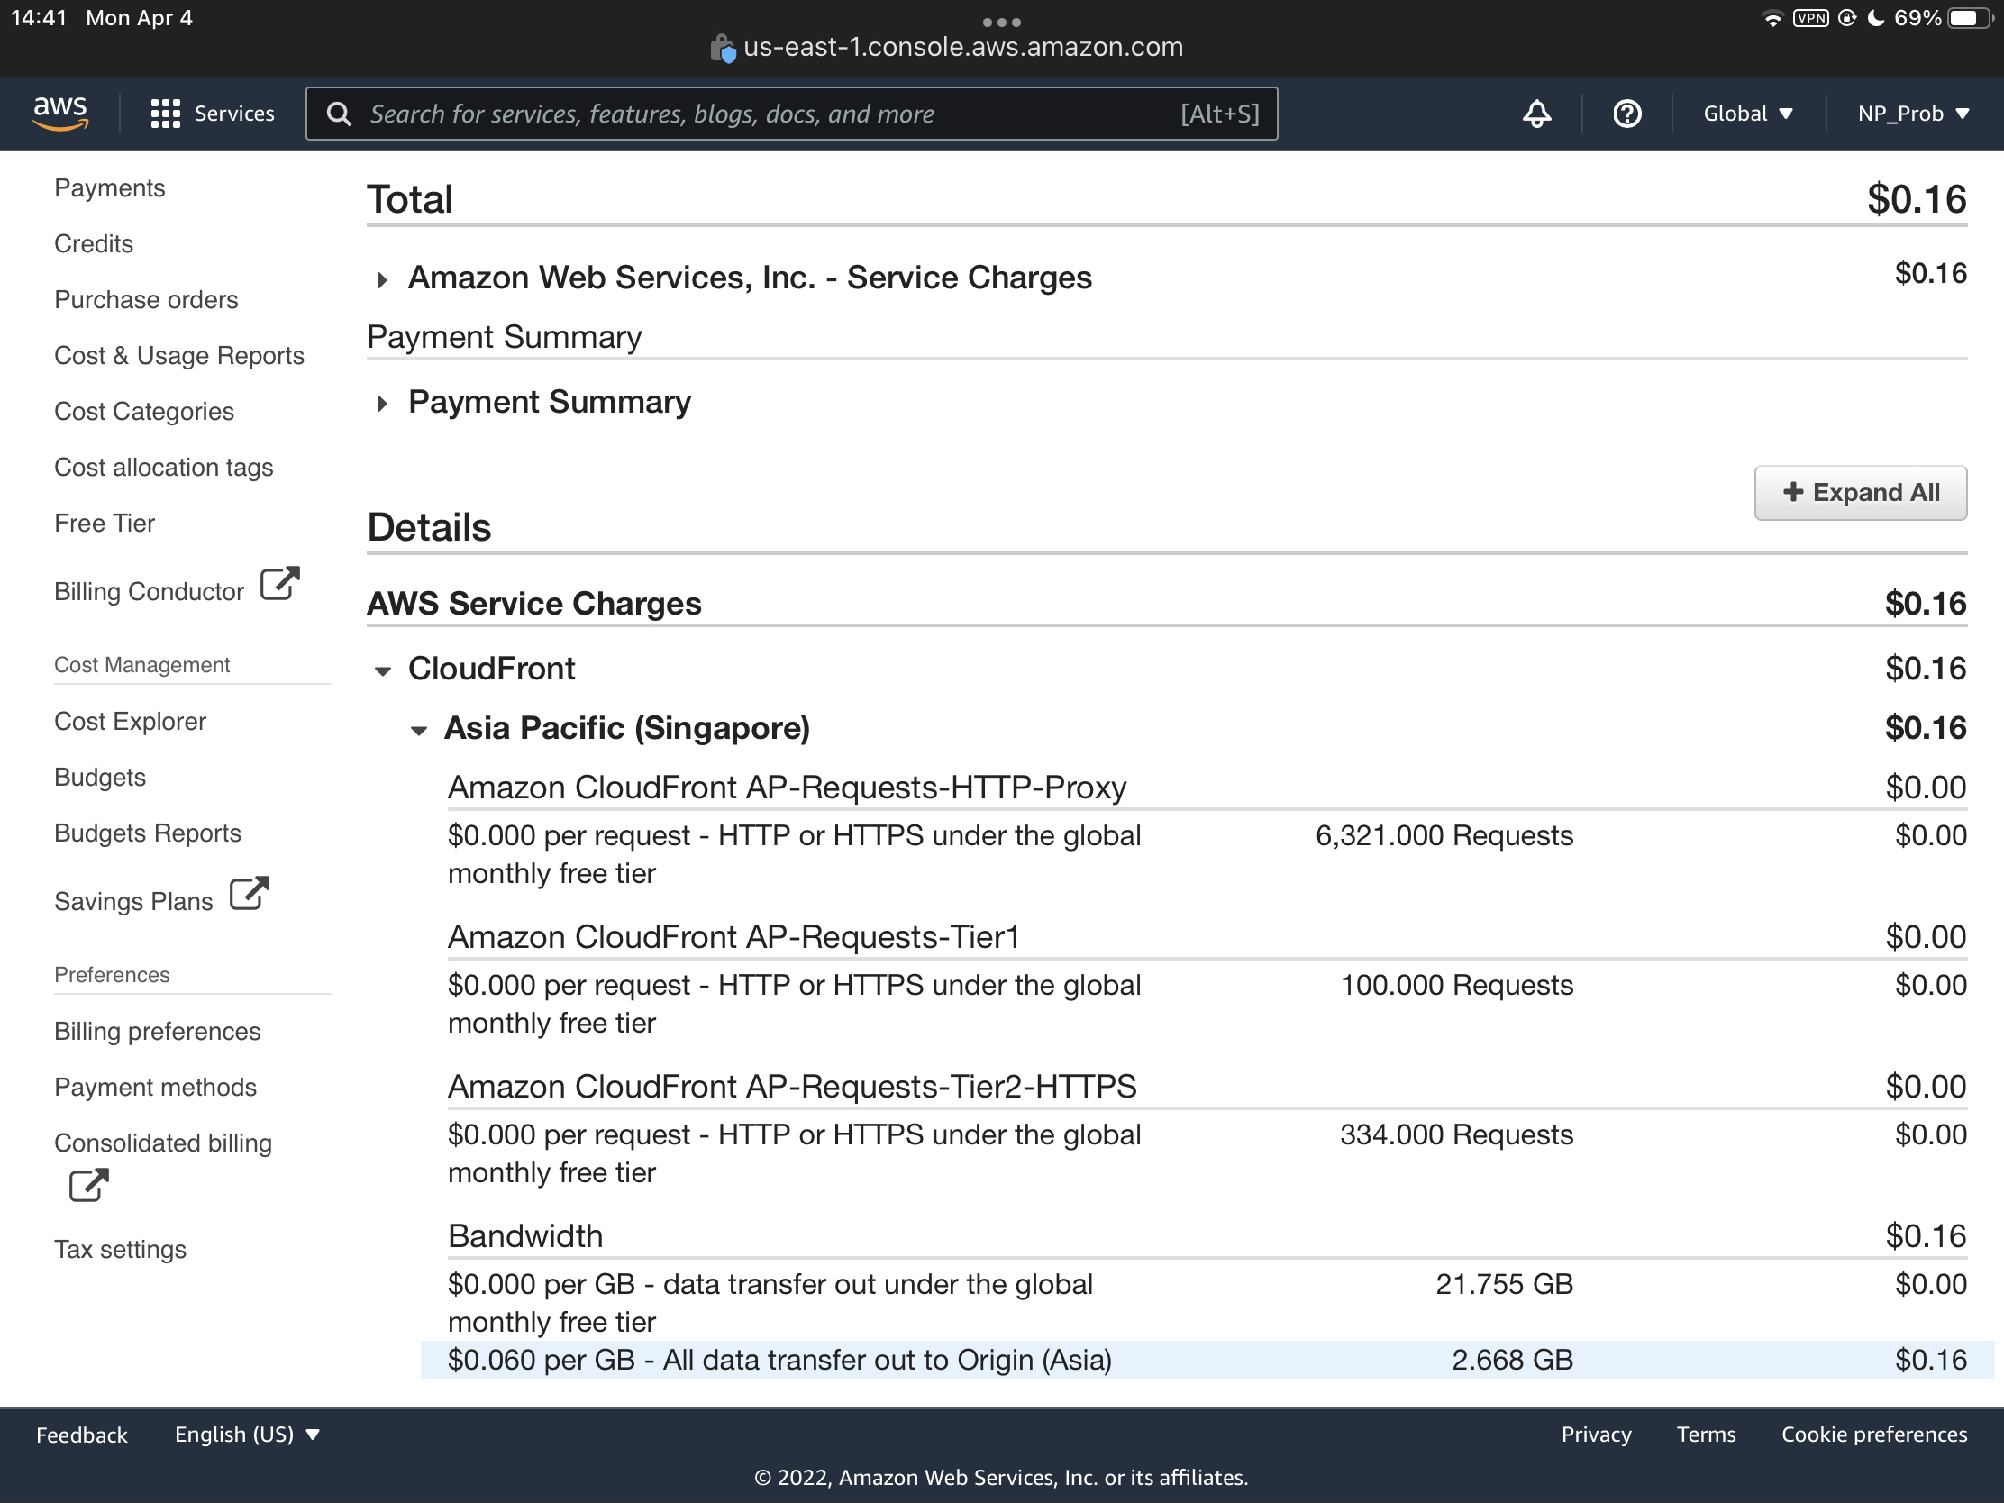Click the Feedback link in footer
Viewport: 2004px width, 1503px height.
pyautogui.click(x=81, y=1435)
